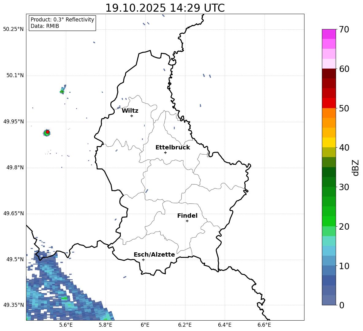363x331 pixels.
Task: Click the map title 19.10.2025 14:29 UTC
Action: coord(165,8)
